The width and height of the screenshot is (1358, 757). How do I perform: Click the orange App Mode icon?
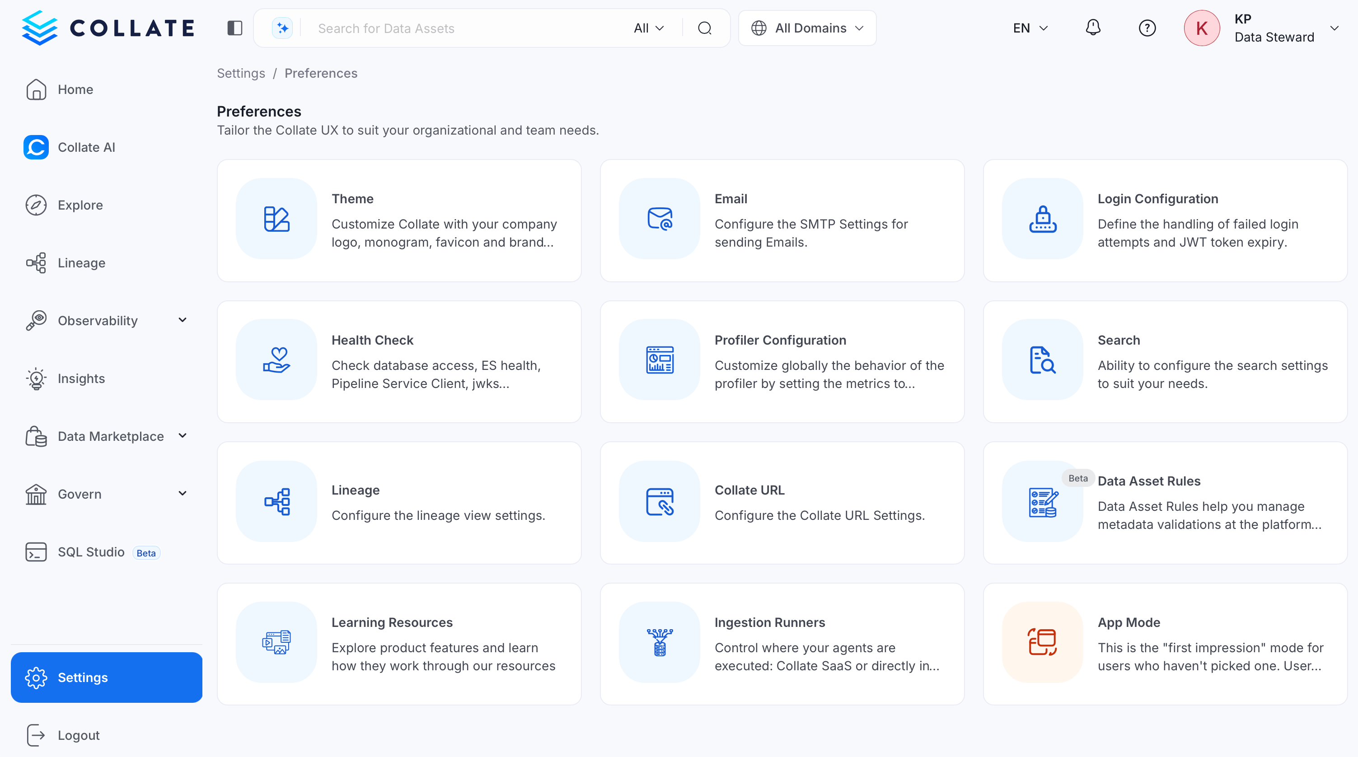[x=1042, y=642]
